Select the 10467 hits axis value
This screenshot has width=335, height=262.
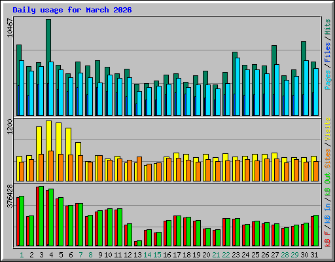(10, 28)
